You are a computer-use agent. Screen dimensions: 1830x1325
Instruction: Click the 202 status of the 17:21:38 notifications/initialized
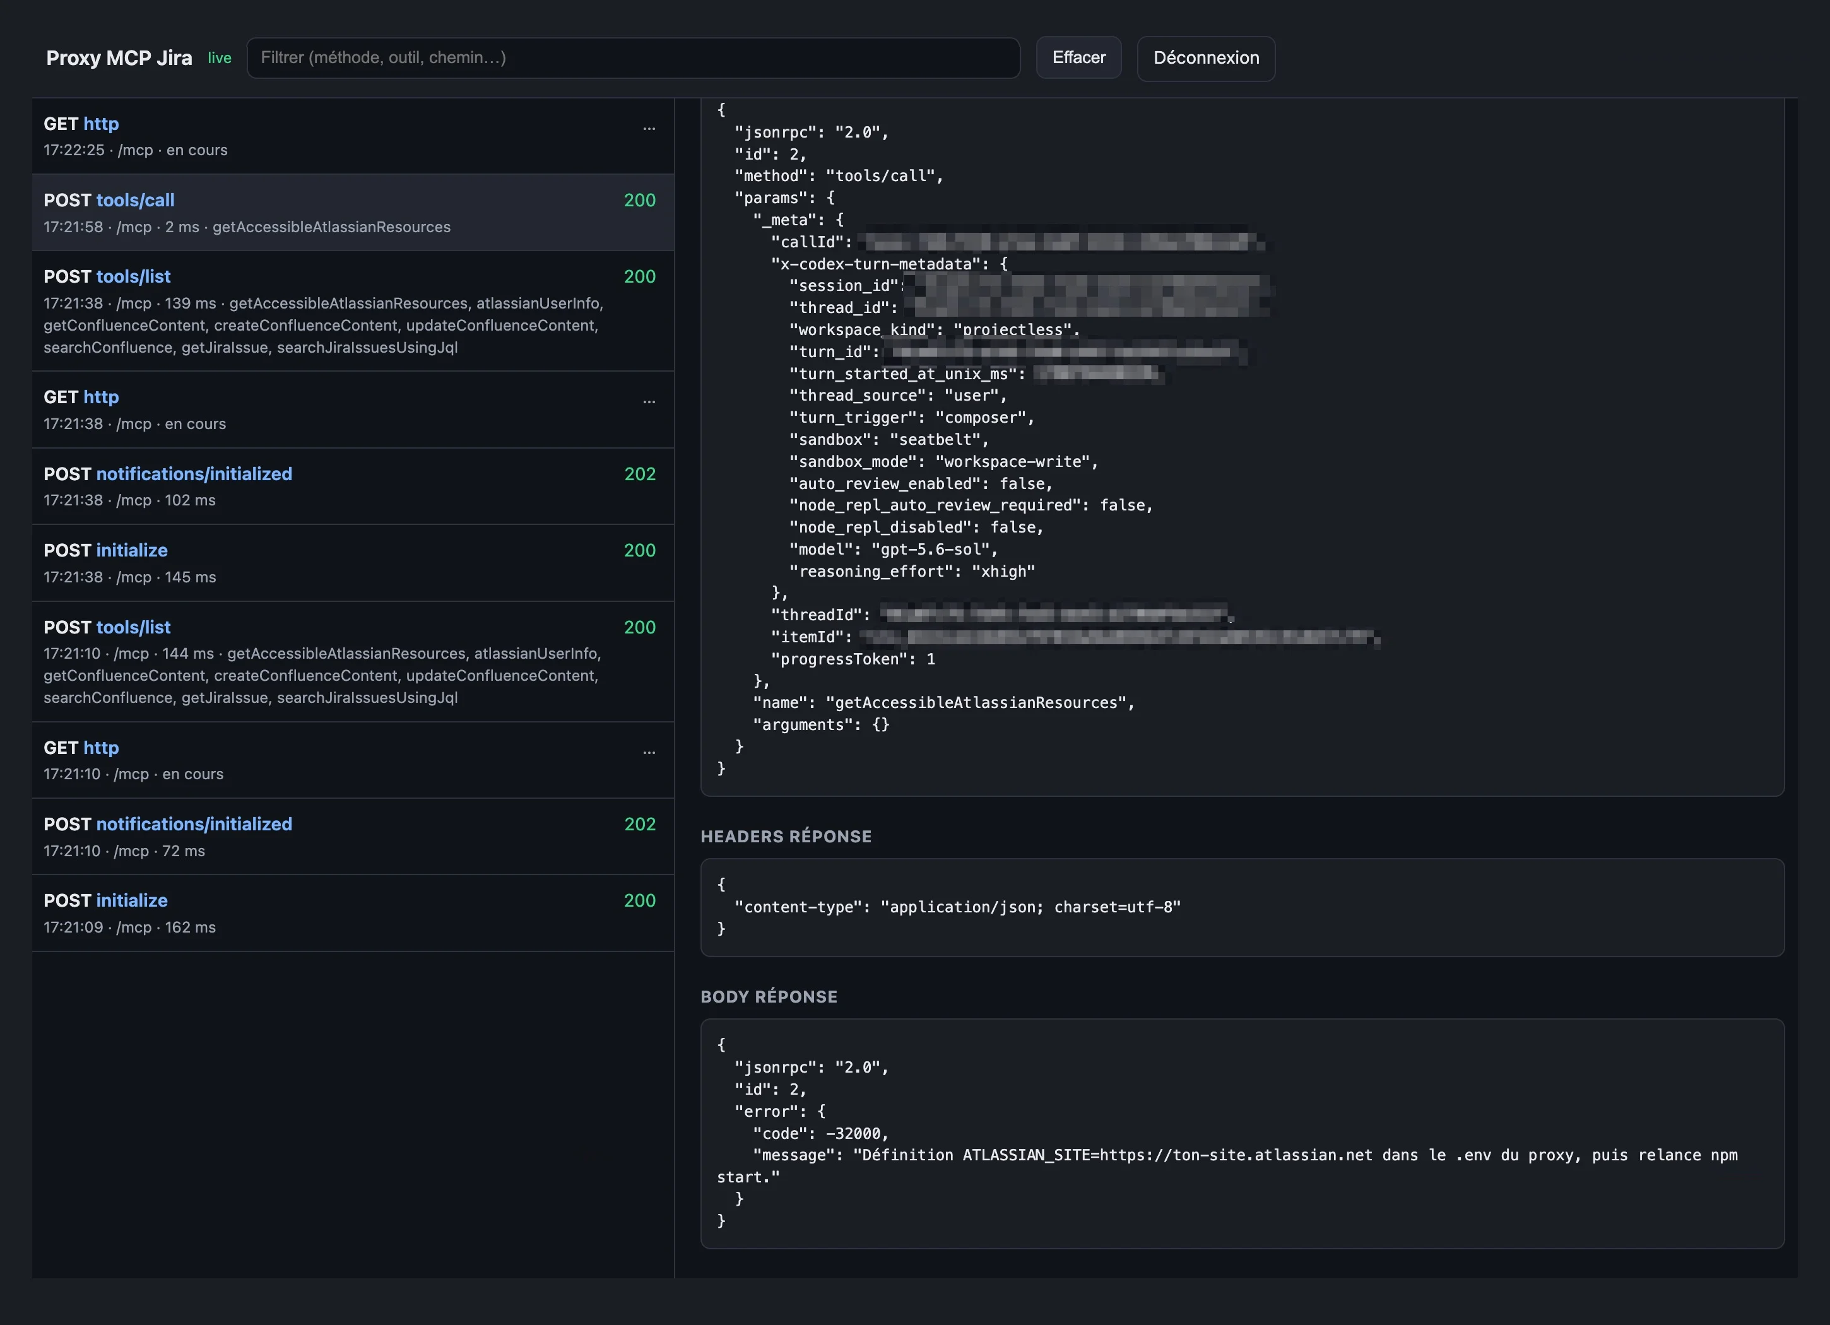tap(639, 474)
